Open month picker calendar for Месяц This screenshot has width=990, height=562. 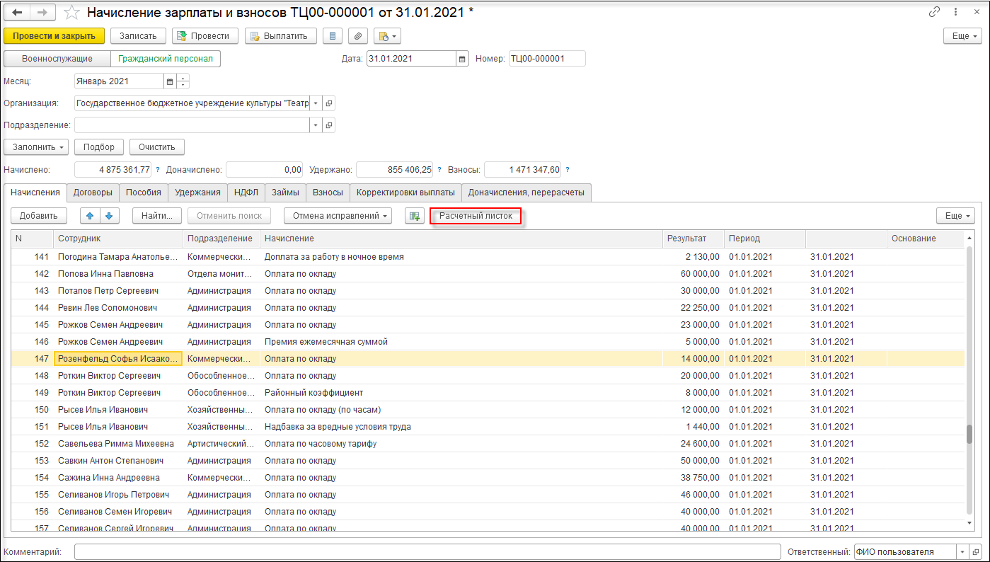[x=170, y=81]
